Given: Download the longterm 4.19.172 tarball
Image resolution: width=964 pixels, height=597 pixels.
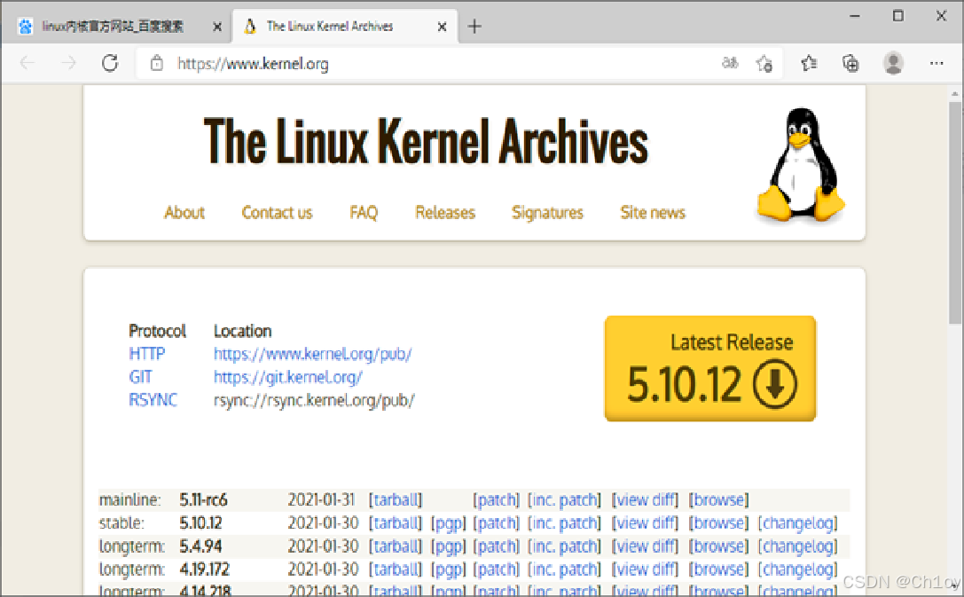Looking at the screenshot, I should 396,570.
